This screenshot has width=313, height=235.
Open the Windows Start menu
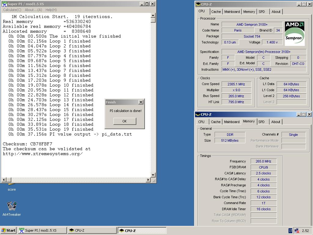pyautogui.click(x=8, y=230)
